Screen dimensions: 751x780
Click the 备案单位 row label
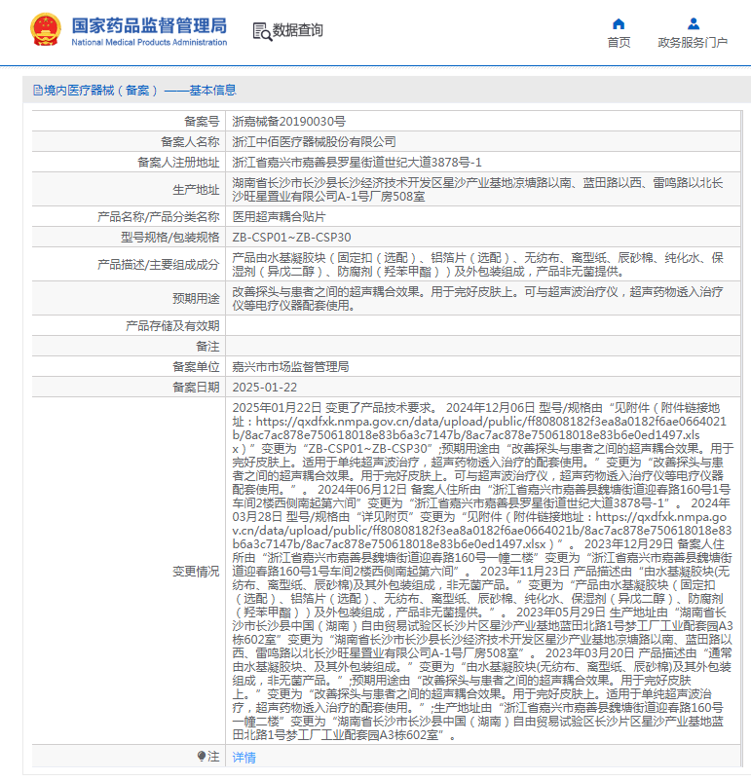click(x=196, y=367)
